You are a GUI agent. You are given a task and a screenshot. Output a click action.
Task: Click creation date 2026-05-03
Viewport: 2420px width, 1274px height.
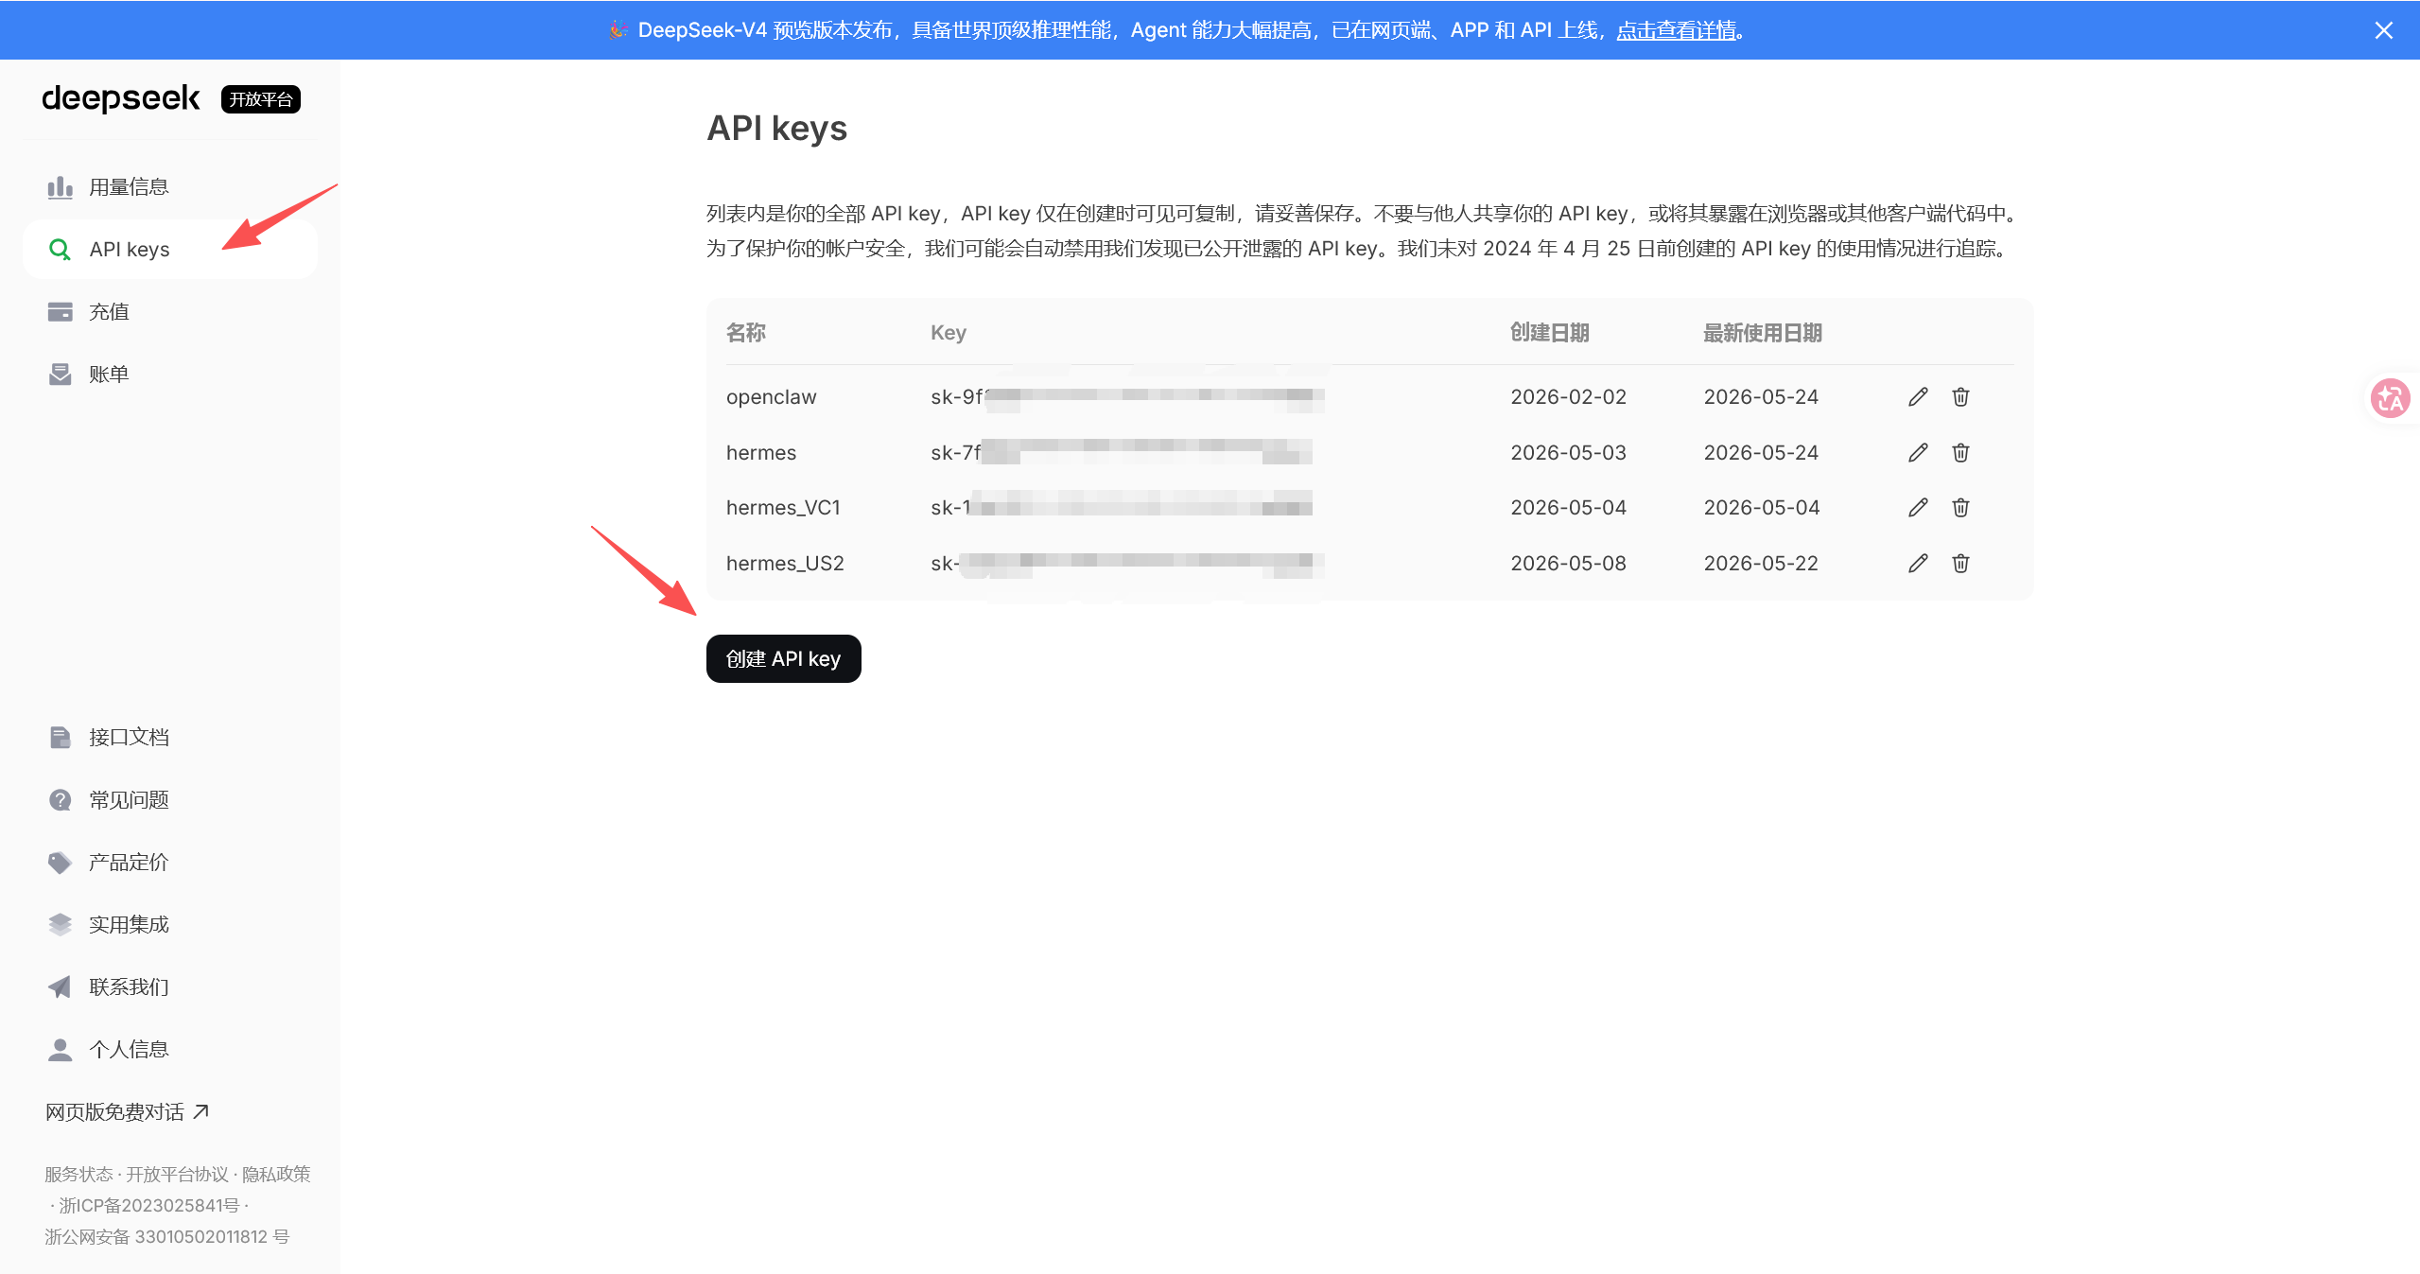pos(1569,453)
